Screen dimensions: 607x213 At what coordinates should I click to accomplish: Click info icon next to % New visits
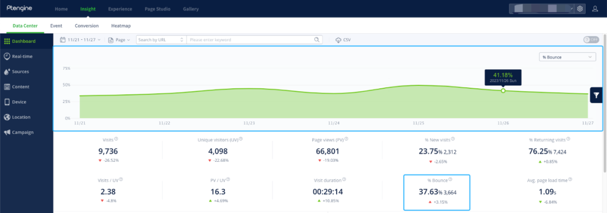(x=453, y=139)
